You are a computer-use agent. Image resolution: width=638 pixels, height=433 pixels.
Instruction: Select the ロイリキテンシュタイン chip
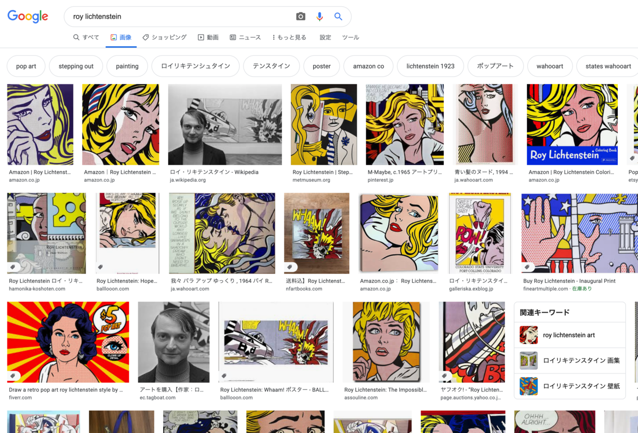click(196, 66)
